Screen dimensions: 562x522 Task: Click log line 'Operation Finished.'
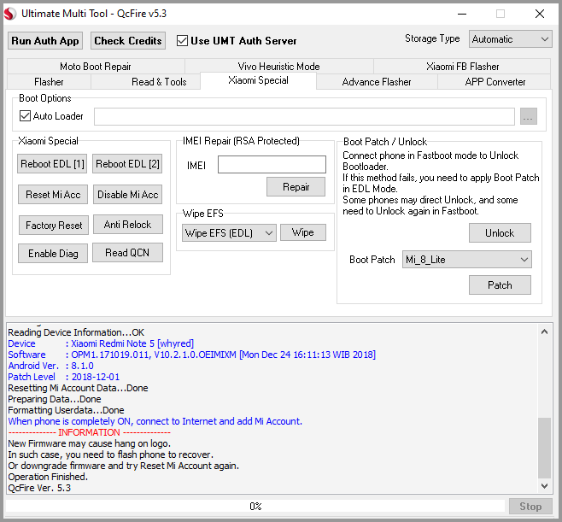point(48,477)
